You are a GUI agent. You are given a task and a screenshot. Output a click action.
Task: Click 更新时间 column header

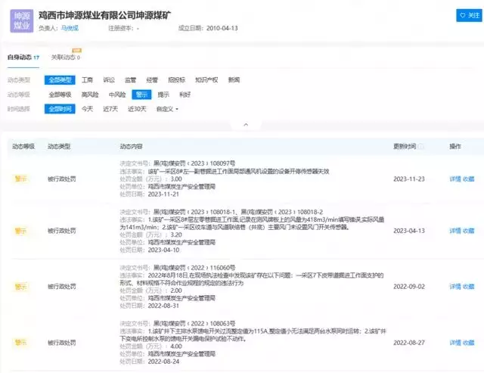tap(405, 146)
